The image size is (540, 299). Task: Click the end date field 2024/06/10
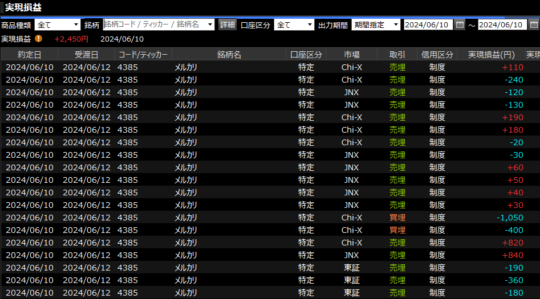click(x=502, y=24)
